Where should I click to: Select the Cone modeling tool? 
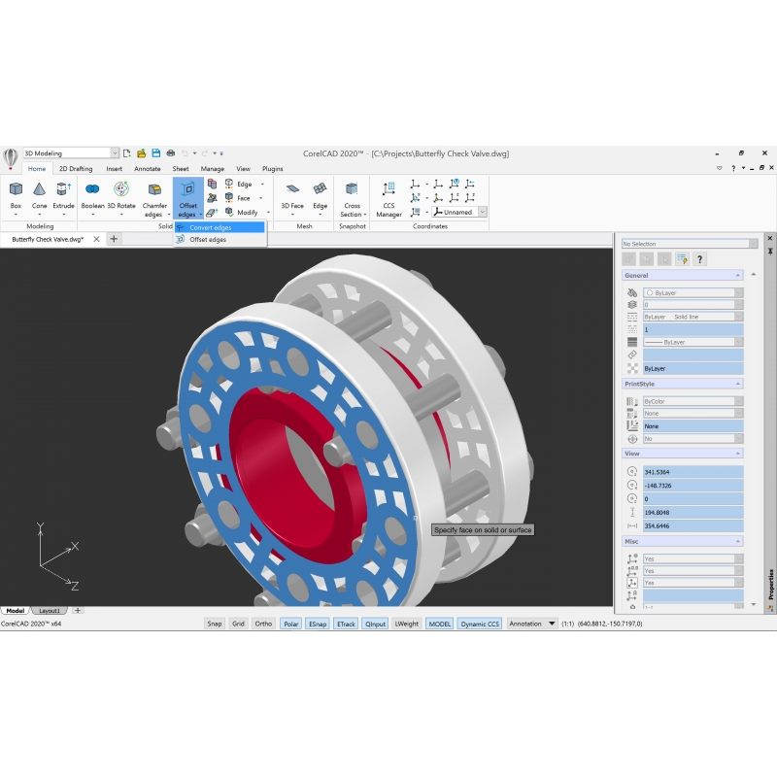(39, 196)
